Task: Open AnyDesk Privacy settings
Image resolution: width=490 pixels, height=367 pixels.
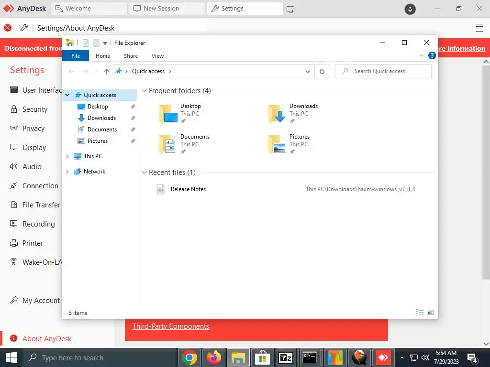Action: tap(27, 128)
